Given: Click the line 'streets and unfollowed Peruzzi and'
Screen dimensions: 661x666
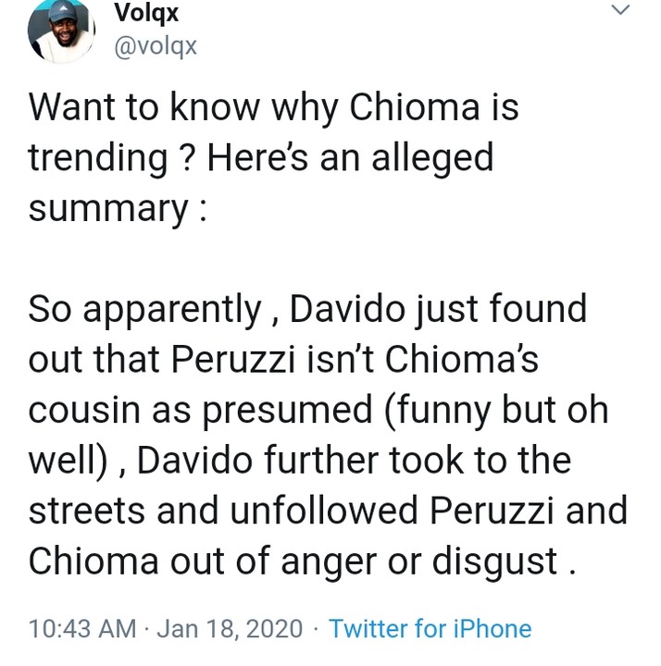Looking at the screenshot, I should point(328,510).
